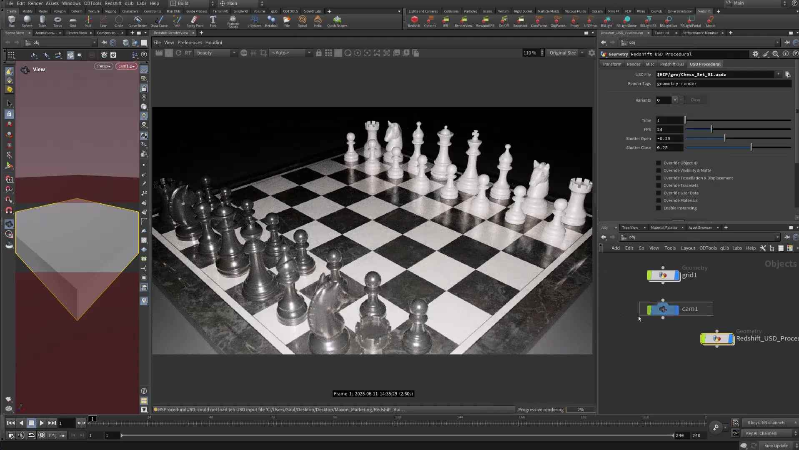Viewport: 799px width, 450px height.
Task: Click the Variants Clear button
Action: (x=695, y=100)
